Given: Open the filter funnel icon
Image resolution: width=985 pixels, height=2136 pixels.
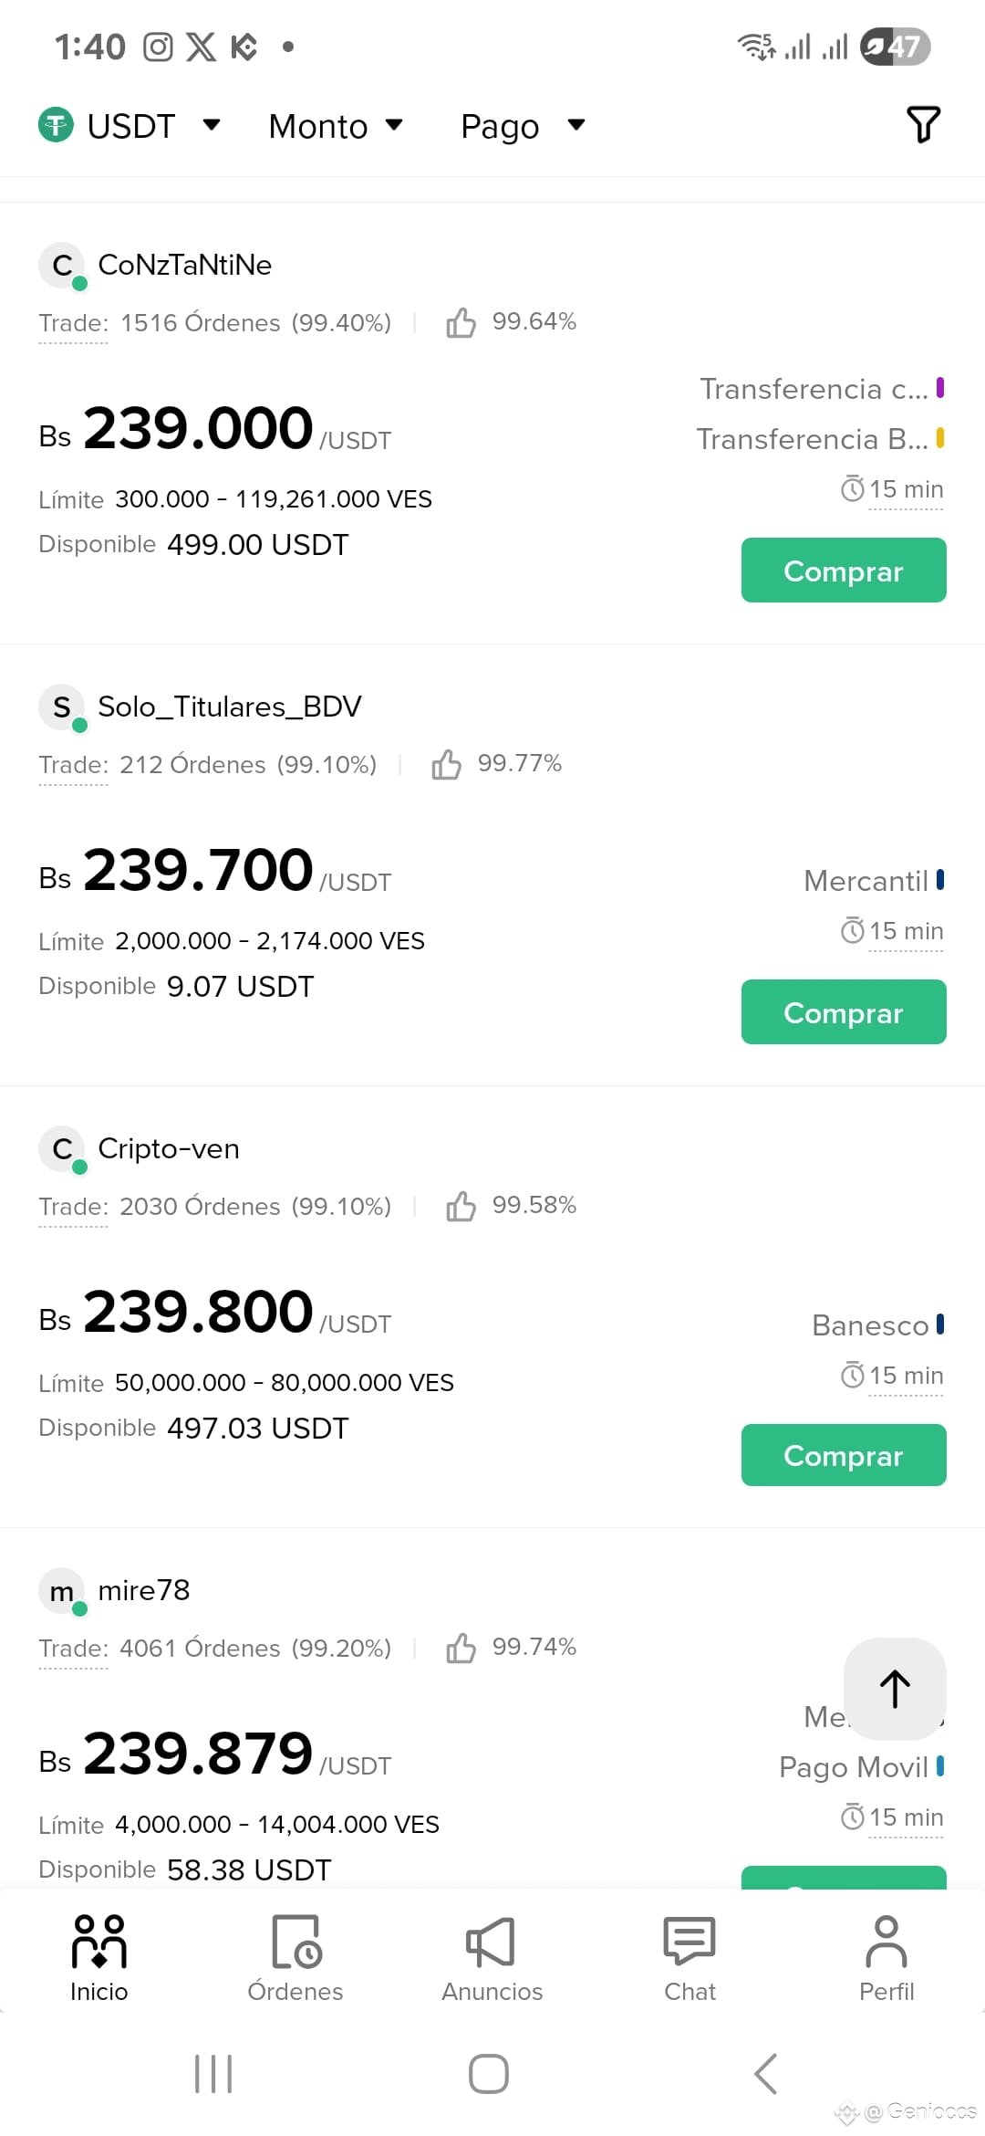Looking at the screenshot, I should (x=923, y=125).
